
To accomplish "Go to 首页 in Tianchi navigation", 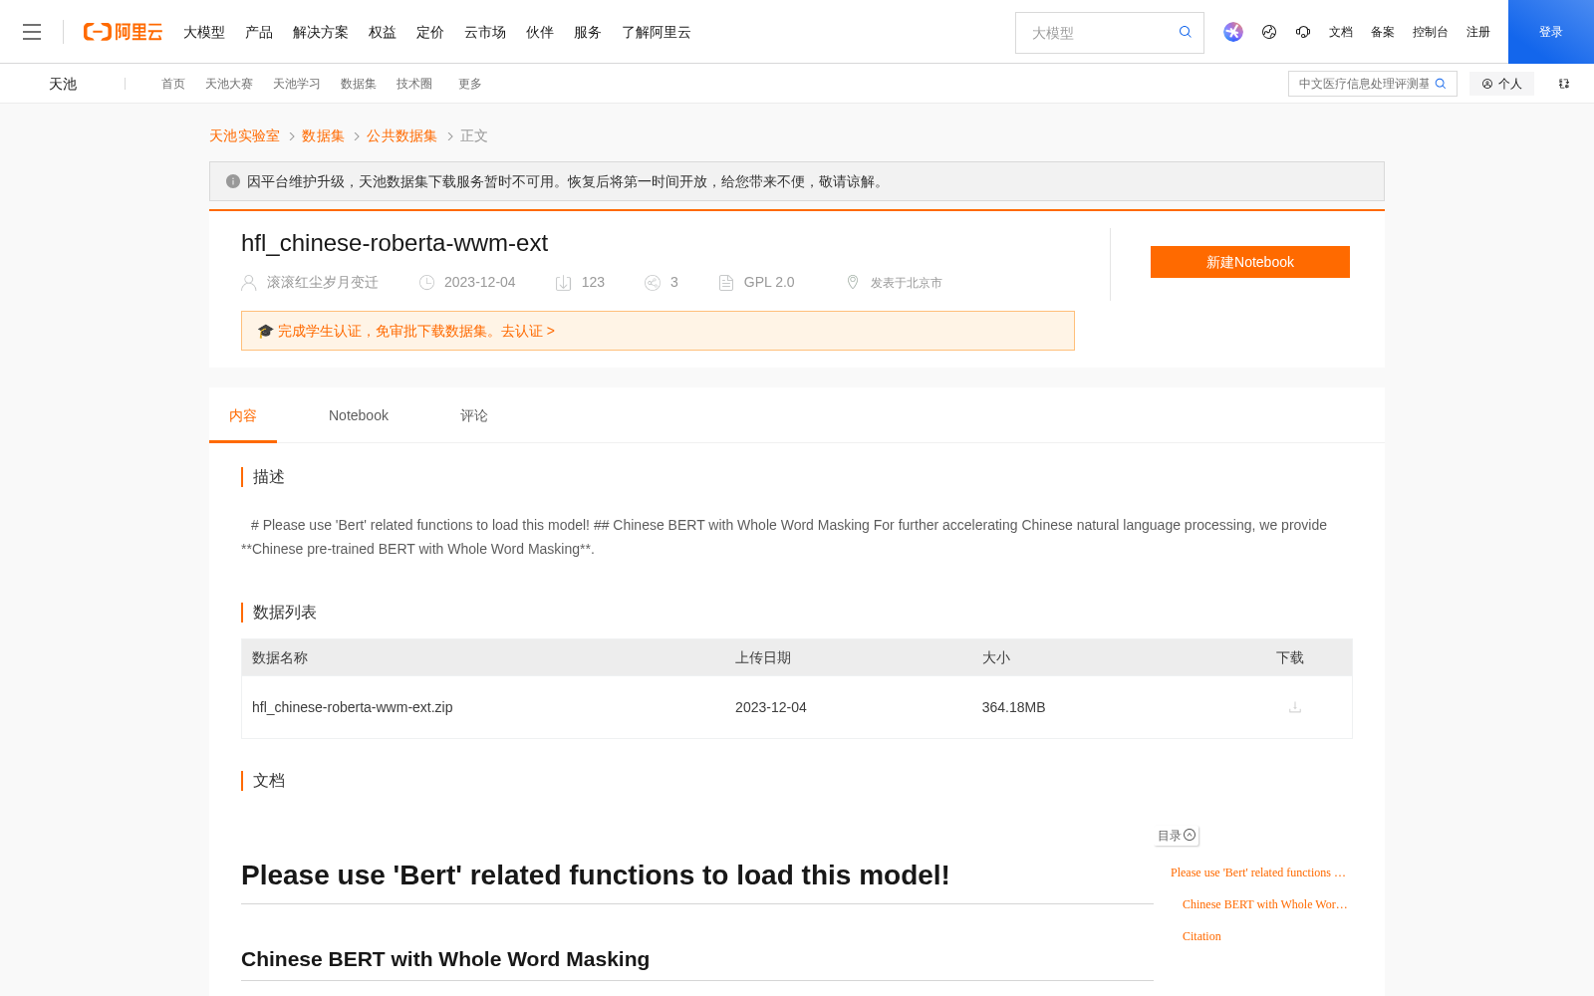I will pyautogui.click(x=173, y=84).
